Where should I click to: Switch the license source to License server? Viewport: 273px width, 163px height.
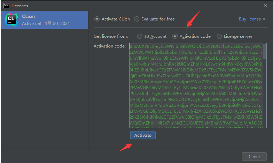(219, 36)
